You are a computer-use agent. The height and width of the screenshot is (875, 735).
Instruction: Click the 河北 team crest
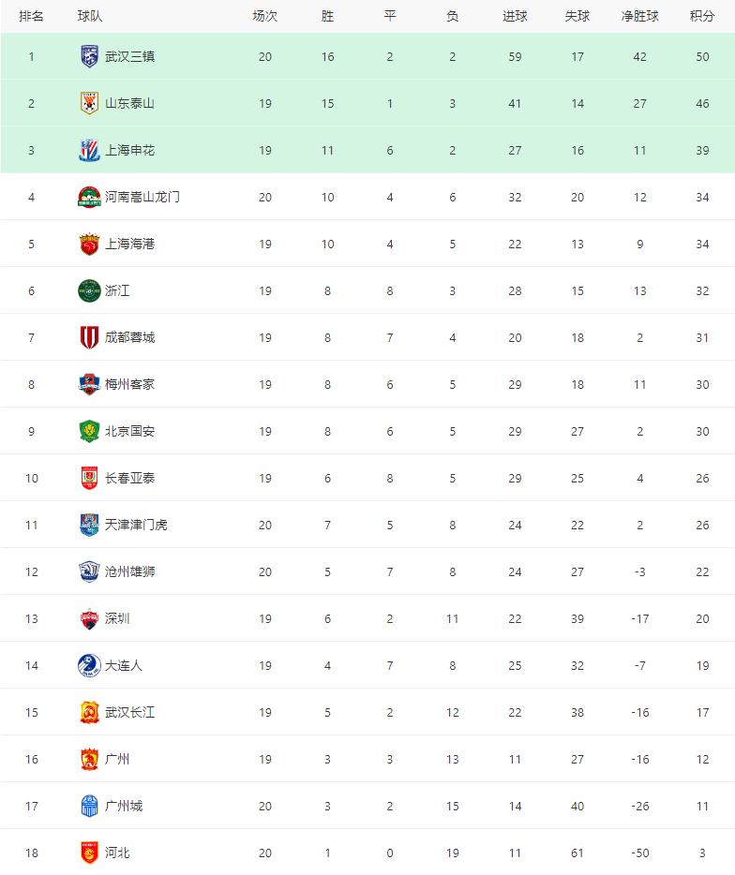coord(89,853)
